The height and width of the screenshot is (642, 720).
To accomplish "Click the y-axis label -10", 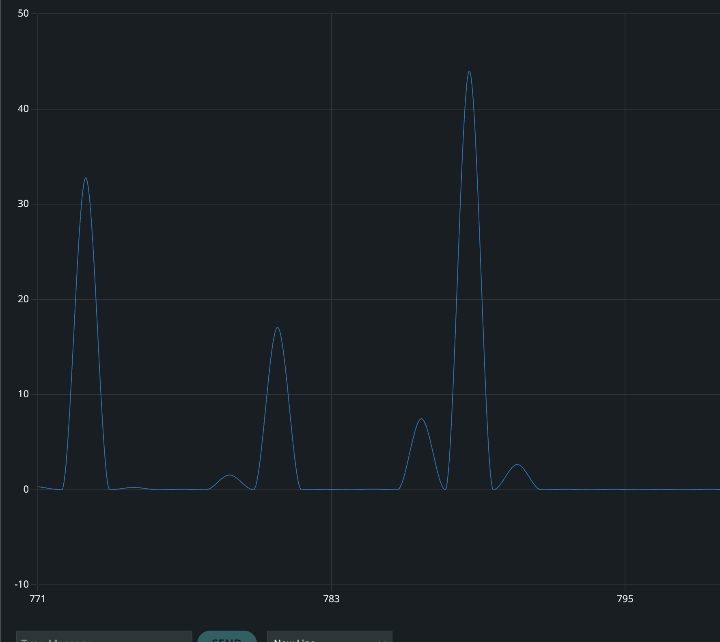I will (22, 584).
